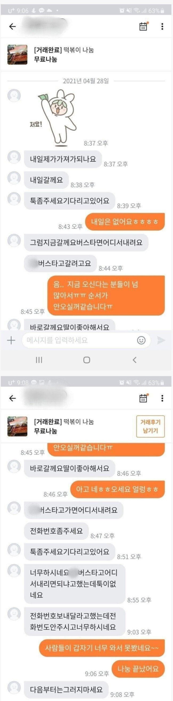Viewport: 173px width, 701px height.
Task: Tap the send arrow icon next to input
Action: (x=161, y=340)
